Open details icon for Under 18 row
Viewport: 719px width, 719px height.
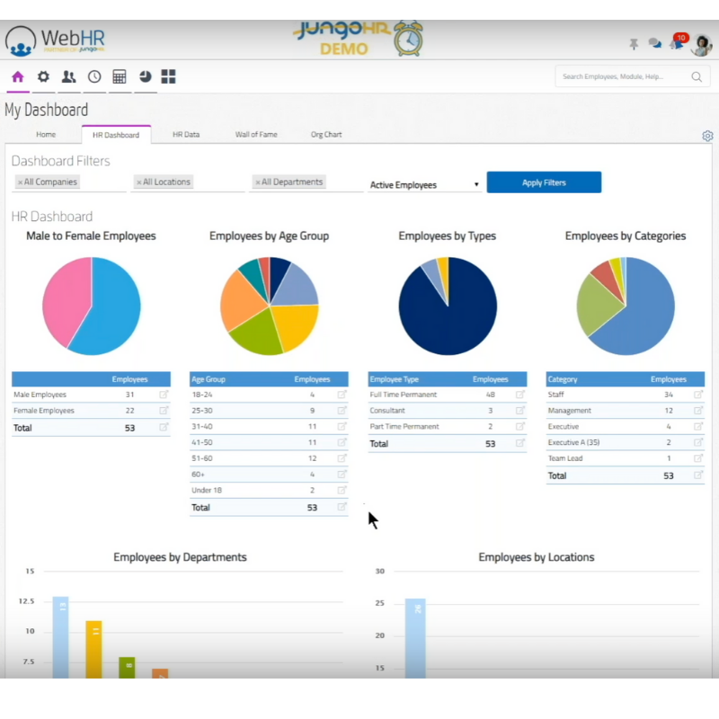point(342,490)
